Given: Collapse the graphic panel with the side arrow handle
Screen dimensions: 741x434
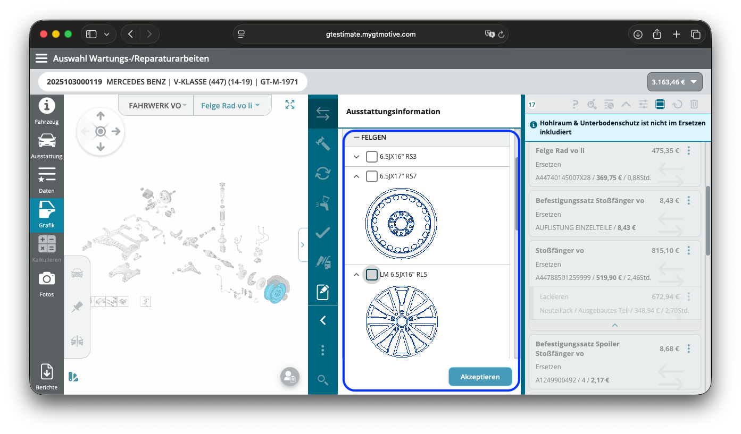Looking at the screenshot, I should tap(303, 245).
